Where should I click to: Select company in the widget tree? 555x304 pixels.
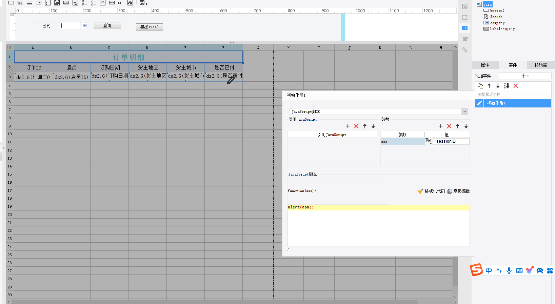pos(497,23)
